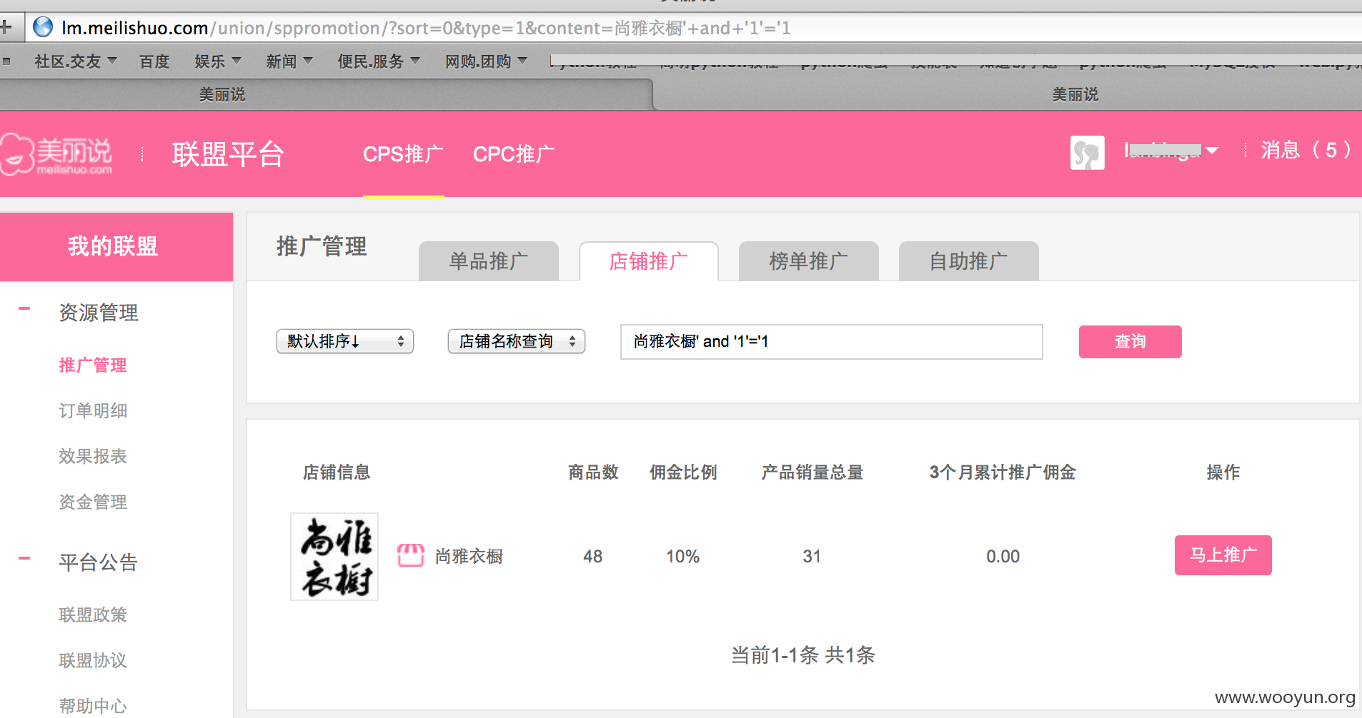Open the 百度 bookmark
This screenshot has height=718, width=1362.
click(x=154, y=61)
